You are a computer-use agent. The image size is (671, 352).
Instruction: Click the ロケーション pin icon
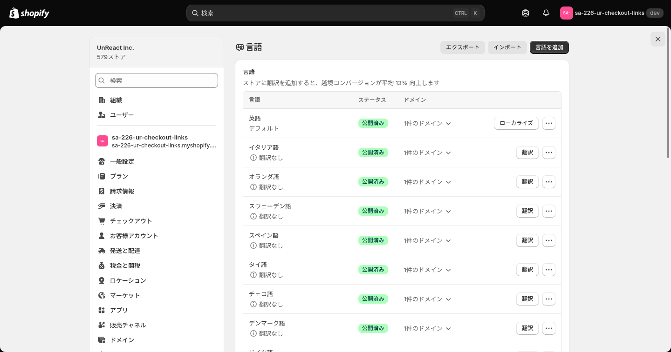pyautogui.click(x=102, y=280)
